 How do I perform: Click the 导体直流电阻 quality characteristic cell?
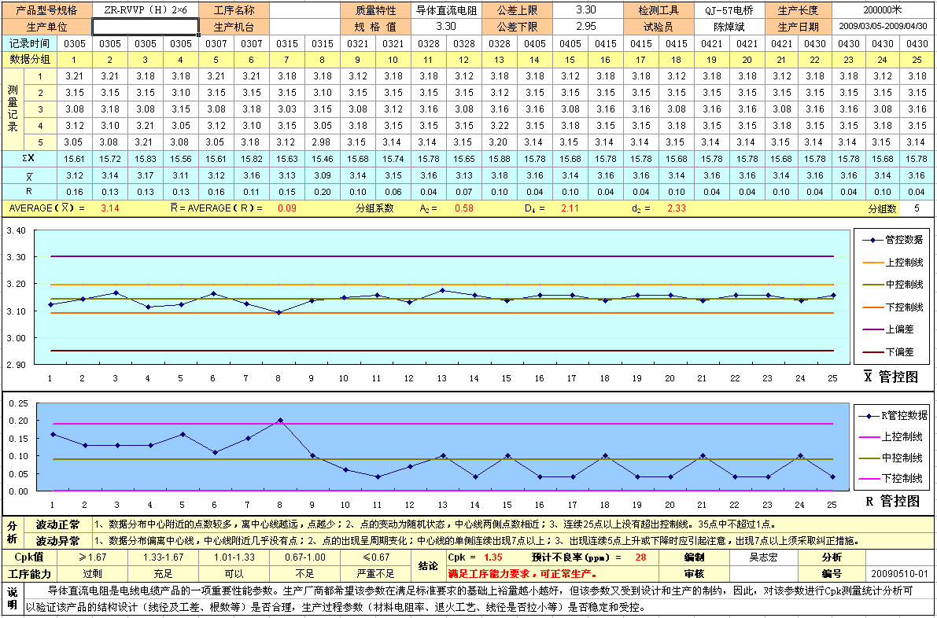pyautogui.click(x=445, y=10)
